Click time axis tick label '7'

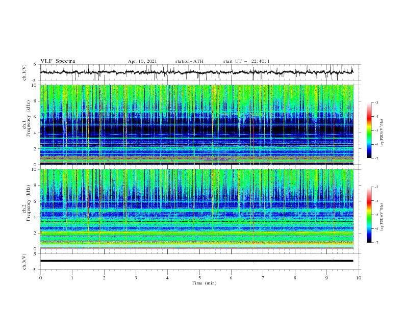point(263,278)
